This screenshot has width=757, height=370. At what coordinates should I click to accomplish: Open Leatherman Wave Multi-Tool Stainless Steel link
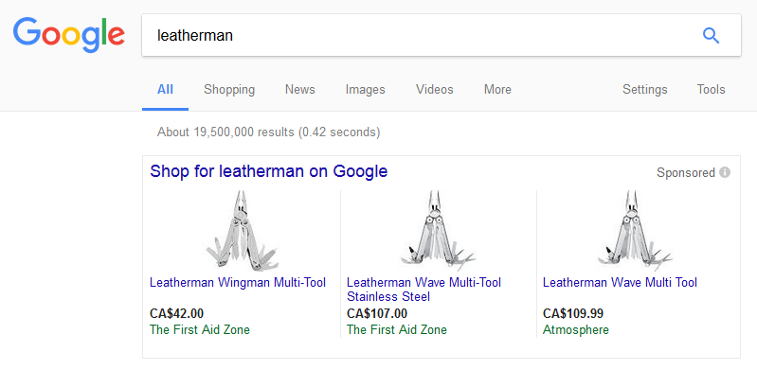[424, 290]
